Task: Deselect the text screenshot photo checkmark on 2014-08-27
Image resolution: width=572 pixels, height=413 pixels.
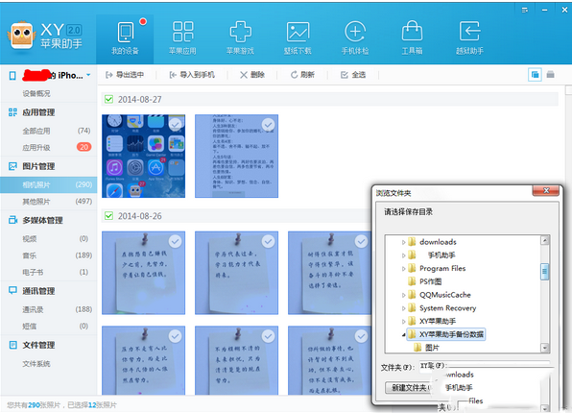Action: coord(269,125)
